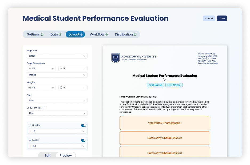Switch to the Workflow tab
This screenshot has height=165, width=250.
pos(98,34)
